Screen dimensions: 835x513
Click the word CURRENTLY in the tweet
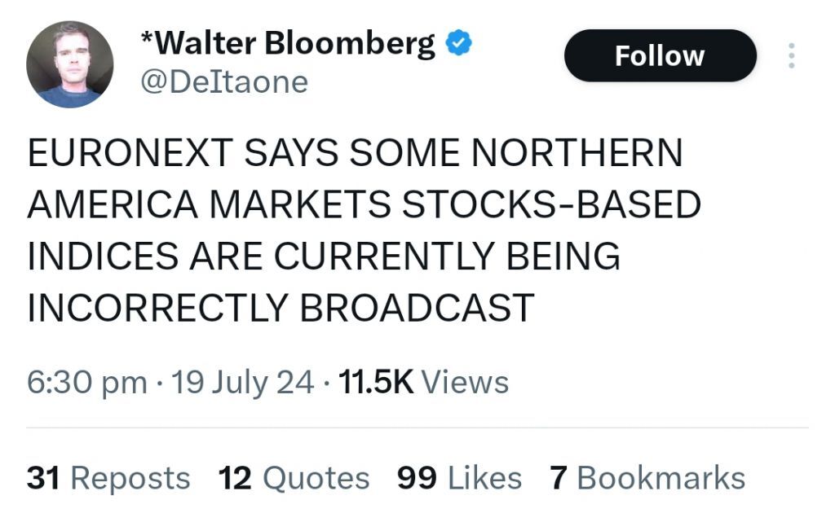click(x=379, y=256)
